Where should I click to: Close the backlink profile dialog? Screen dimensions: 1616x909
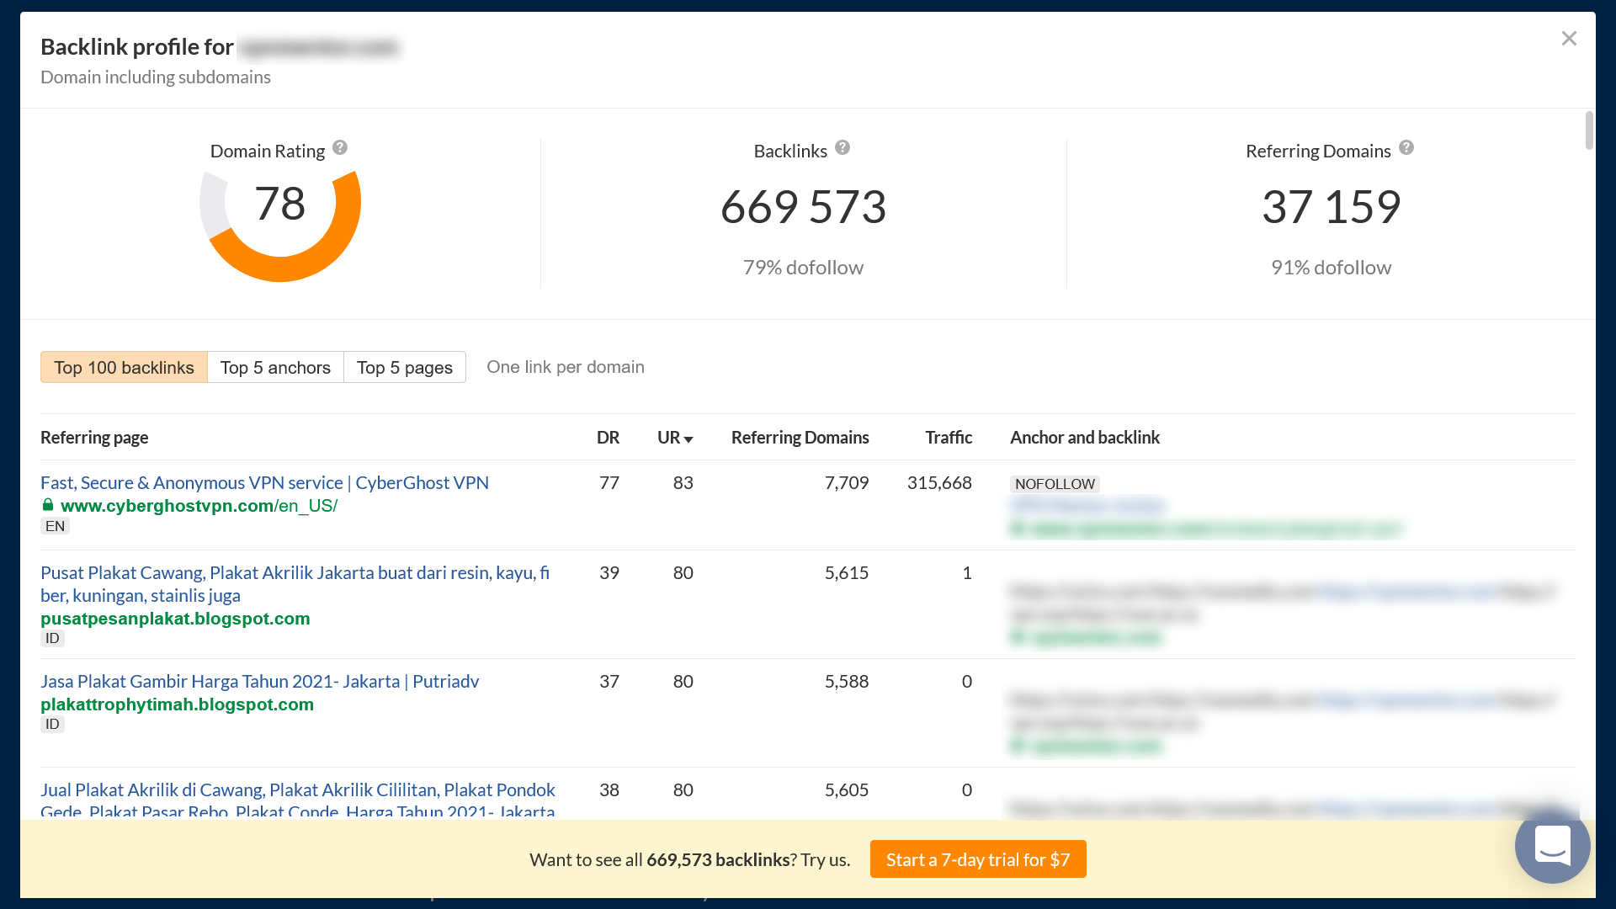(1569, 39)
